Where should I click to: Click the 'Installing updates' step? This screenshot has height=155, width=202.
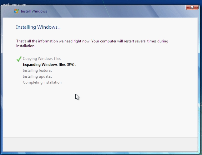tap(37, 76)
